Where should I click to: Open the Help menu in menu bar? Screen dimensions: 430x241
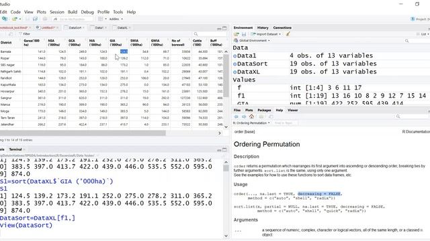point(131,12)
